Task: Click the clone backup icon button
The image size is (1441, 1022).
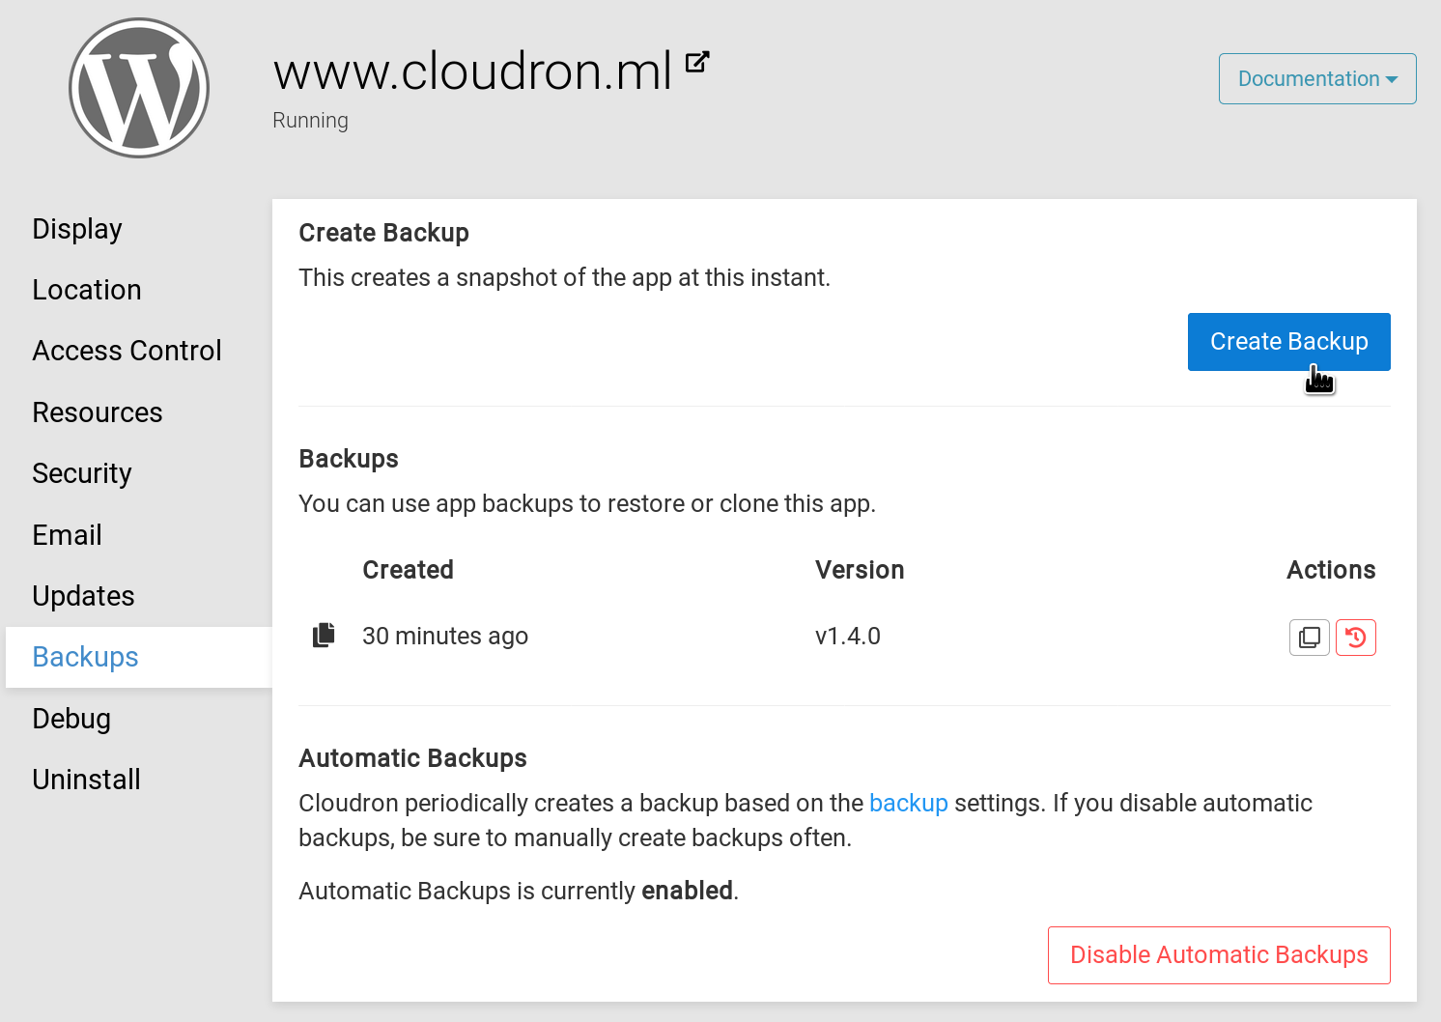Action: 1310,638
